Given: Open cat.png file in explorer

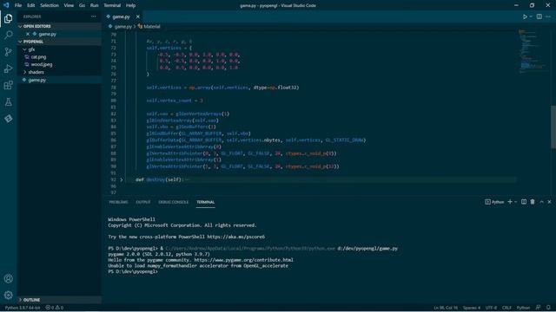Looking at the screenshot, I should pos(38,57).
